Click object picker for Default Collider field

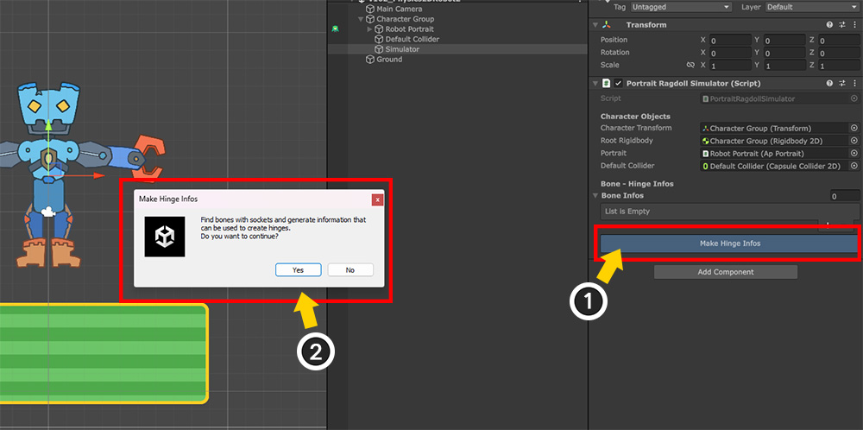coord(854,166)
